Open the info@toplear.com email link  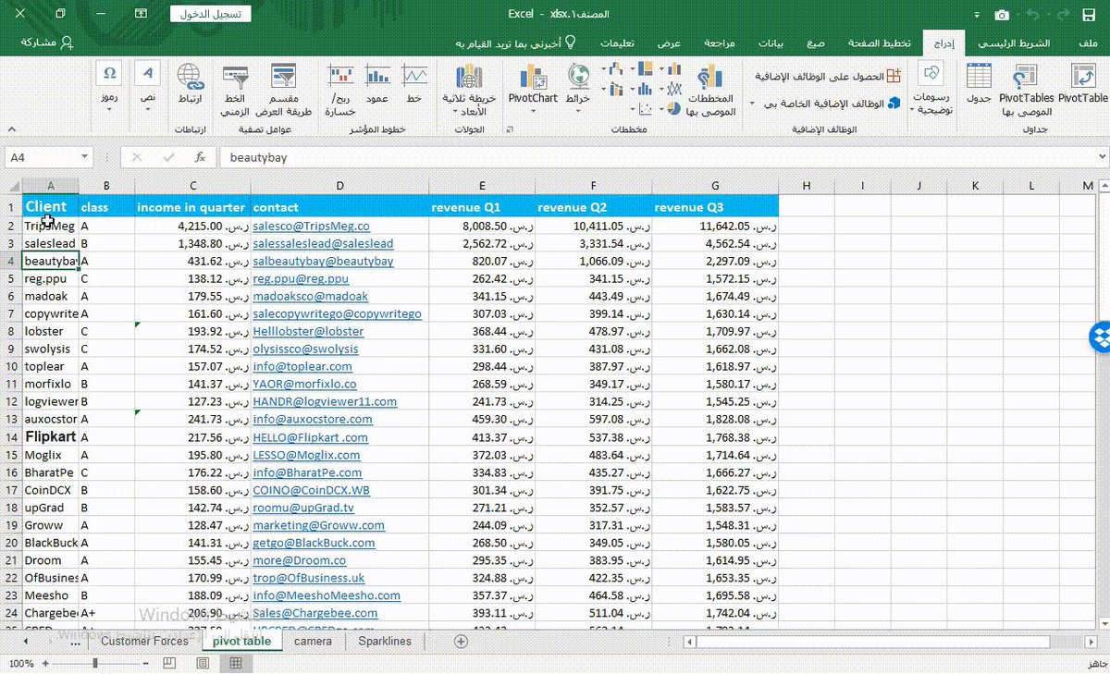[304, 366]
